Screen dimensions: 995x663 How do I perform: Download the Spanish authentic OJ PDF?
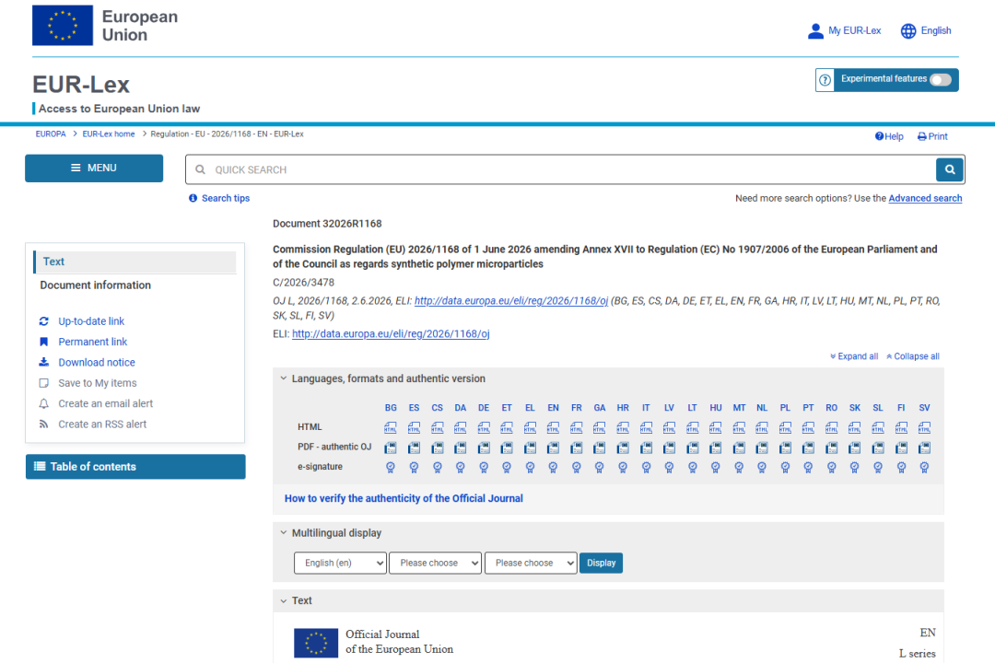414,448
